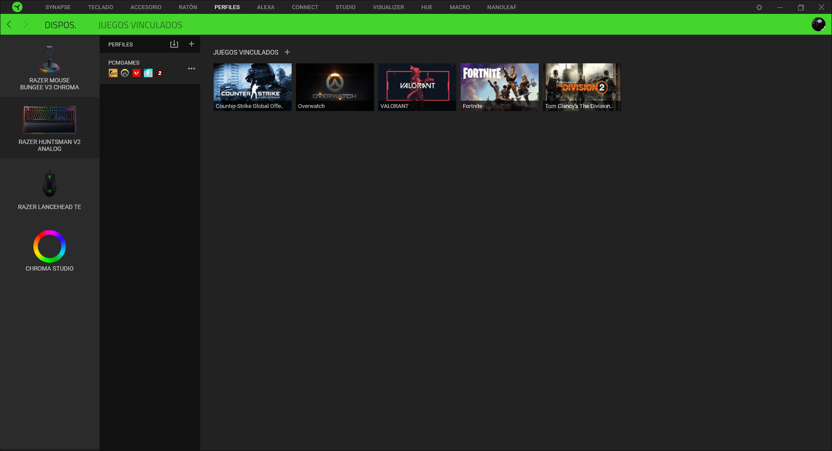The height and width of the screenshot is (451, 832).
Task: Click the Razer logo icon
Action: click(x=17, y=7)
